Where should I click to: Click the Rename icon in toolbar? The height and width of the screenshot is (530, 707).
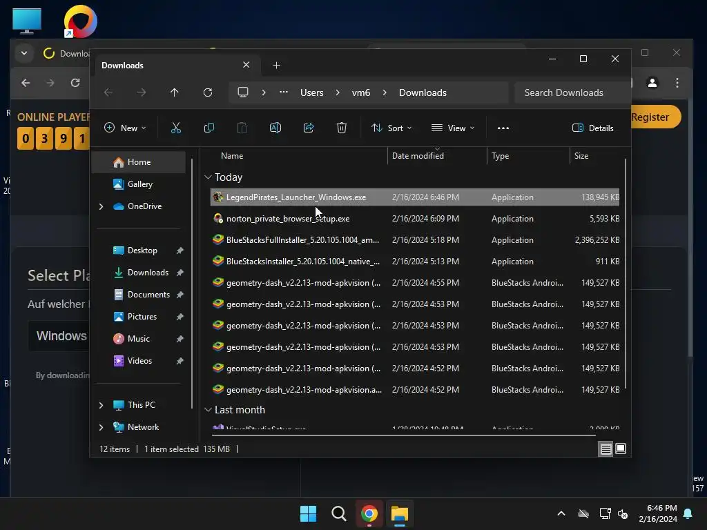tap(275, 128)
